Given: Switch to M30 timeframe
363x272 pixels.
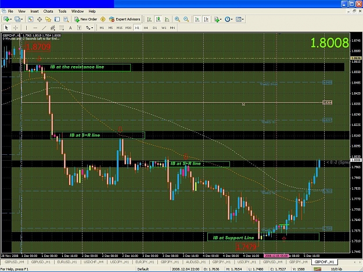Looking at the screenshot, I should [128, 28].
